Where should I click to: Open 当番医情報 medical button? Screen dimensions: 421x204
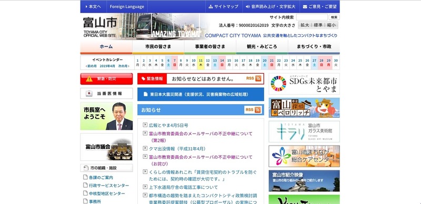coord(106,94)
